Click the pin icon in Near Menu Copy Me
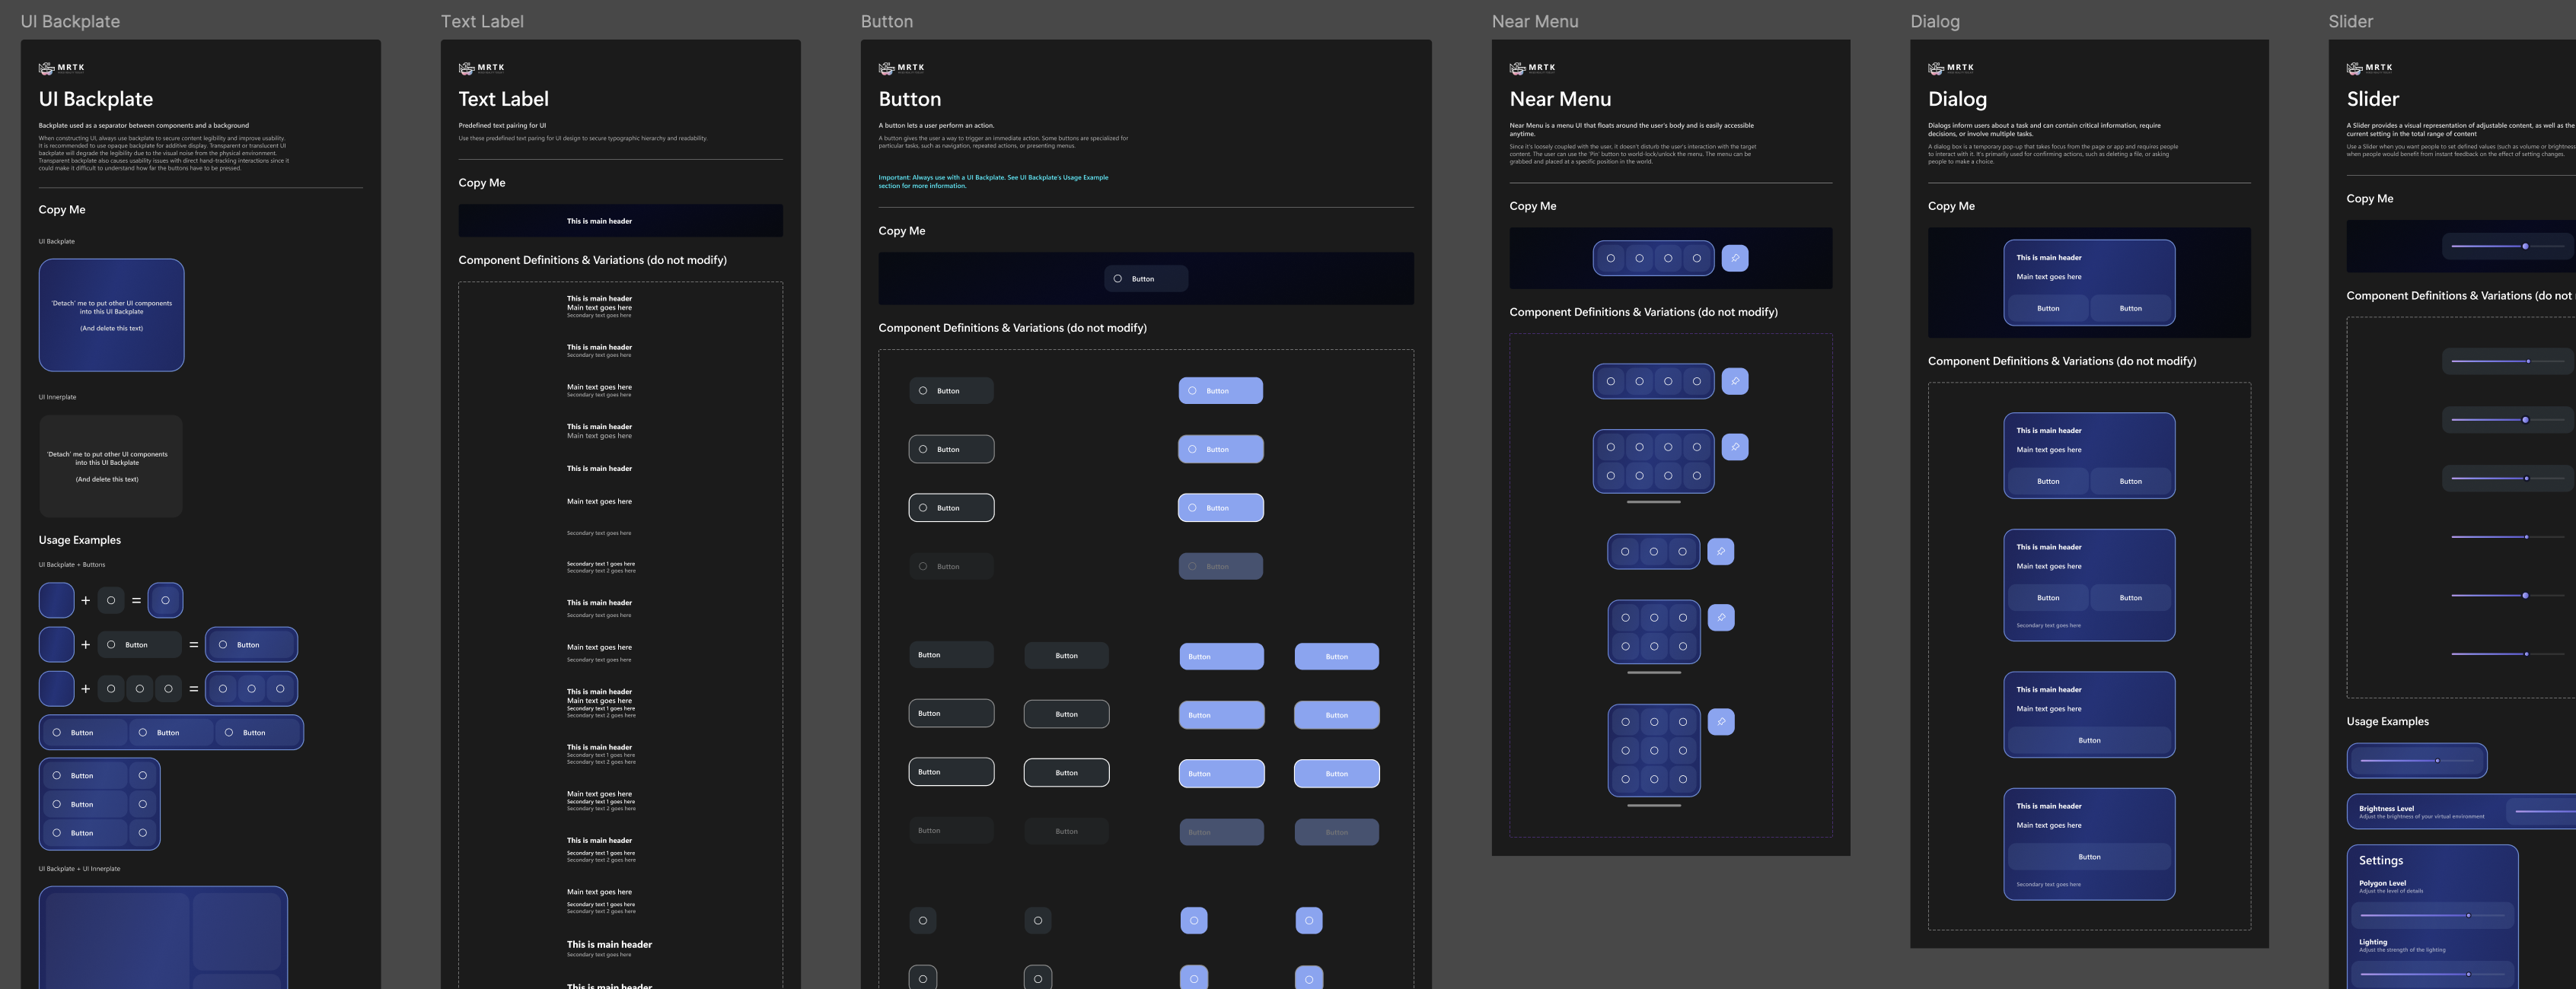Screen dimensions: 2576x989 pyautogui.click(x=1735, y=258)
